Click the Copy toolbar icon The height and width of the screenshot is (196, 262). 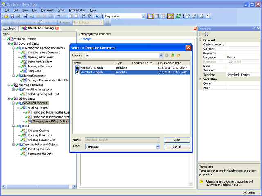32,16
